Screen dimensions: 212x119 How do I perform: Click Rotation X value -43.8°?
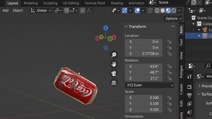[x=143, y=66]
